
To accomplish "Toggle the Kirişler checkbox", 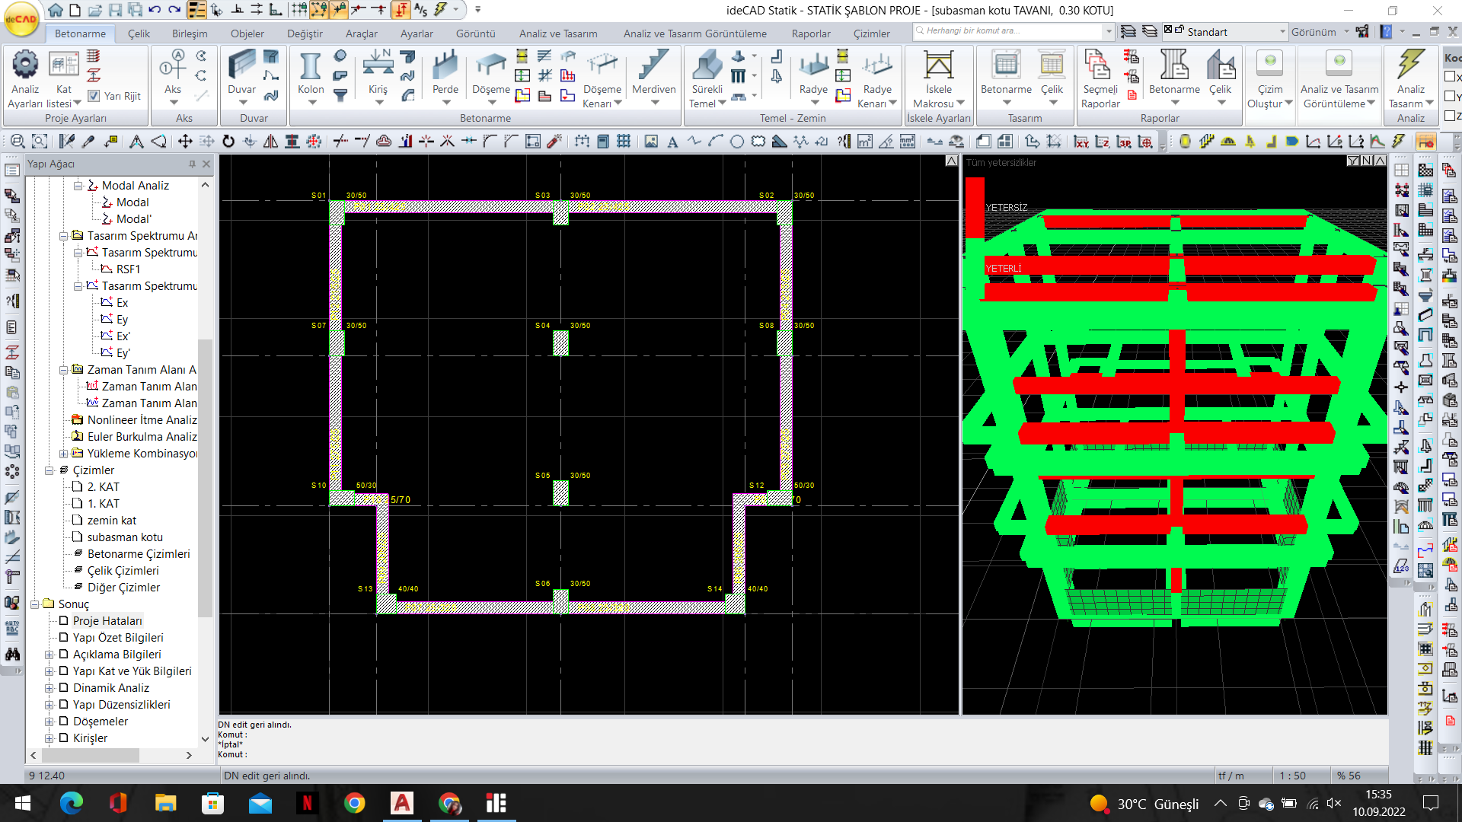I will click(64, 738).
